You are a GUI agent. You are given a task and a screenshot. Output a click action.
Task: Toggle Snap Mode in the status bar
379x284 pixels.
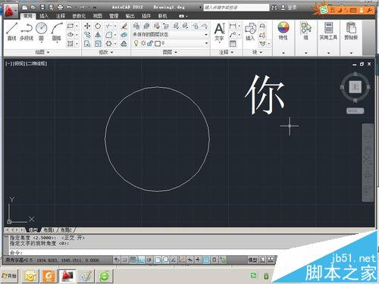125,260
